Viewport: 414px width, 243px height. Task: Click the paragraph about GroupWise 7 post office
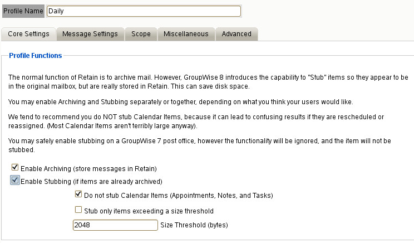[x=200, y=145]
